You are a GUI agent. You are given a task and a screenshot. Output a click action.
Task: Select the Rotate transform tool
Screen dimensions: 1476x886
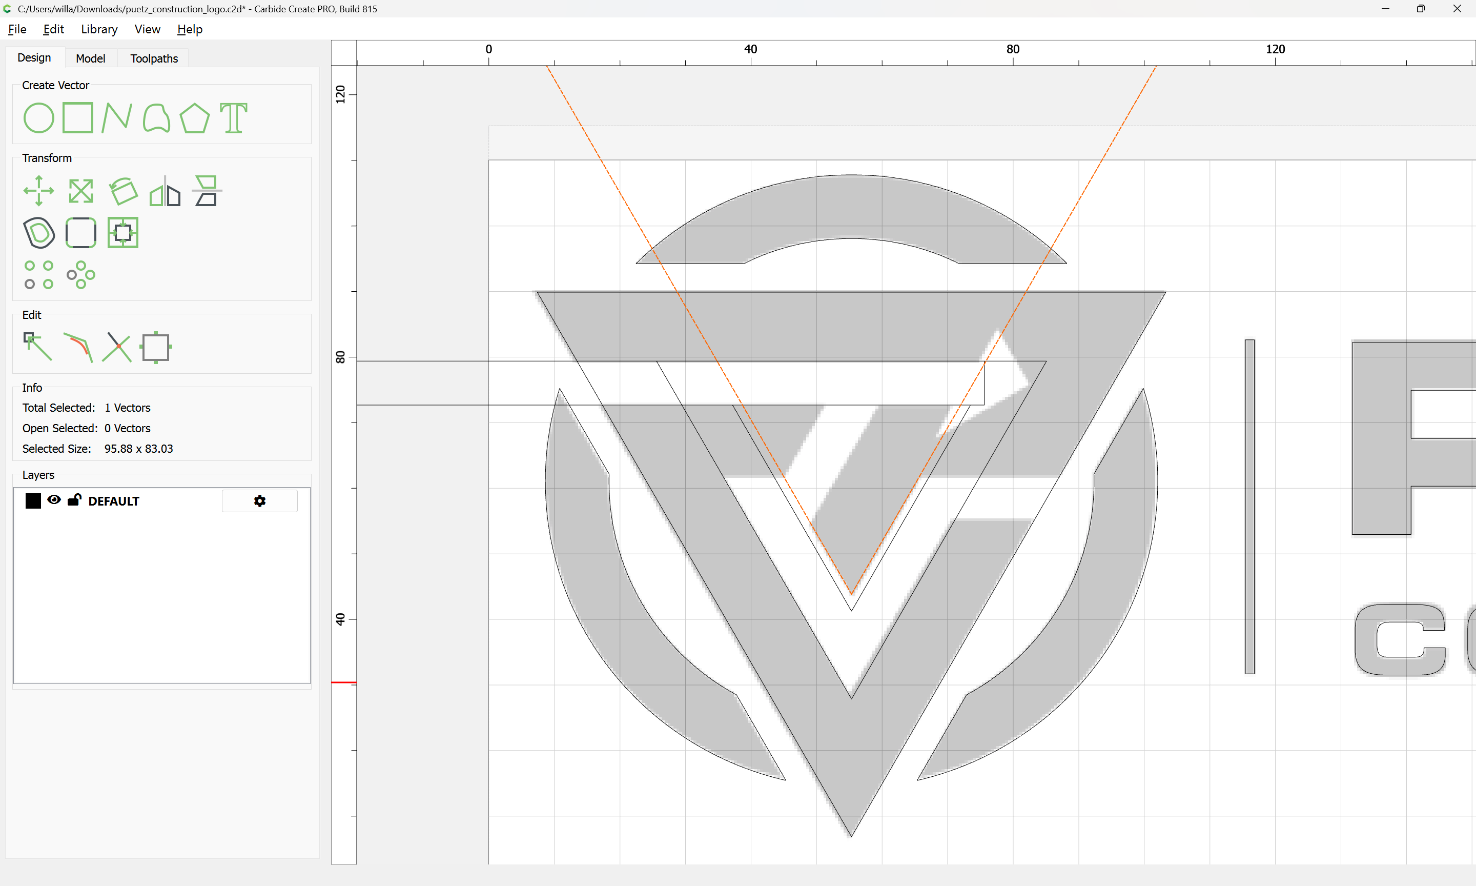[123, 191]
